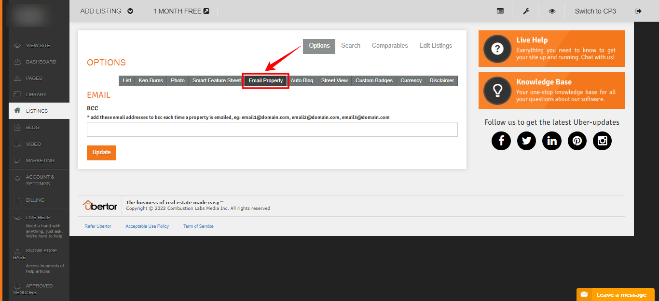Screen dimensions: 659x301
Task: Click the wrench tools icon in top bar
Action: [526, 11]
